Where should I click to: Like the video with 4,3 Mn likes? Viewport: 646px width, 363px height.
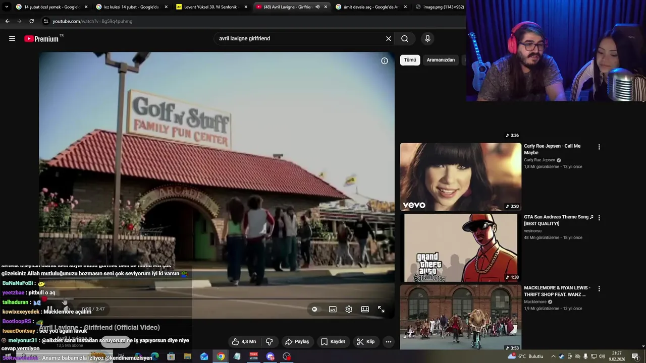244,342
